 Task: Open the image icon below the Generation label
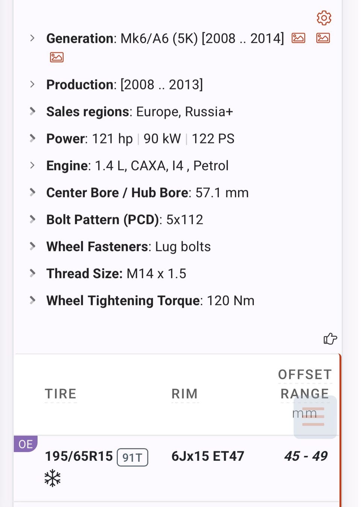point(57,57)
